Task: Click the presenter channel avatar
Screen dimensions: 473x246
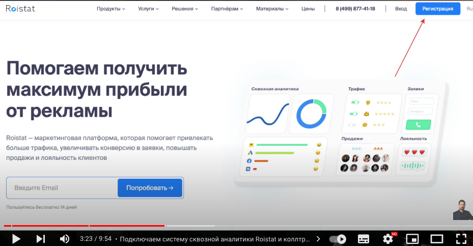Action: [463, 210]
